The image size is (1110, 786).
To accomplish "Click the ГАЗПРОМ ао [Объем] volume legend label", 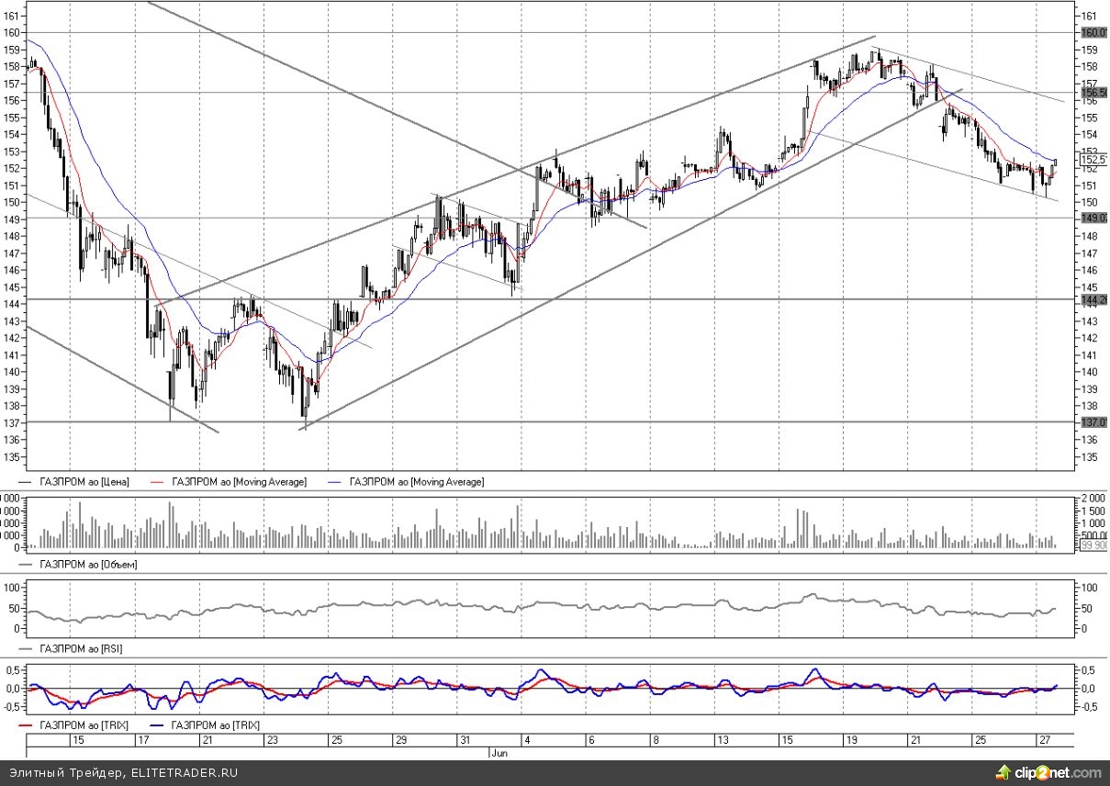I will click(x=88, y=564).
